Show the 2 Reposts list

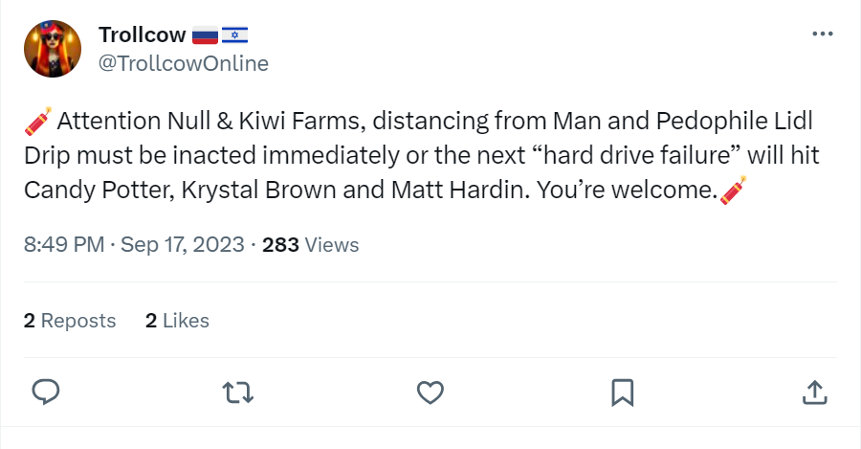point(70,321)
